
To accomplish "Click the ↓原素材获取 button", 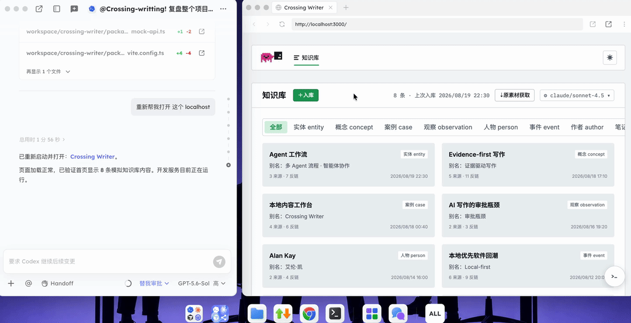I will (515, 95).
